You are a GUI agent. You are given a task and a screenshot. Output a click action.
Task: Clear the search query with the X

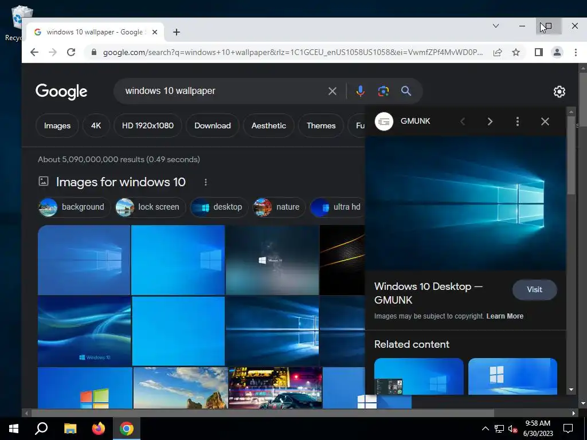point(332,91)
